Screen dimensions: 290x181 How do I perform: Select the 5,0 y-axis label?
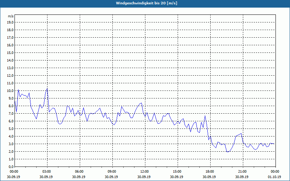(x=11, y=129)
